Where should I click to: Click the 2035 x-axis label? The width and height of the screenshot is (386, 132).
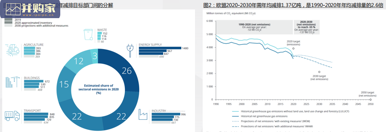click(332, 104)
